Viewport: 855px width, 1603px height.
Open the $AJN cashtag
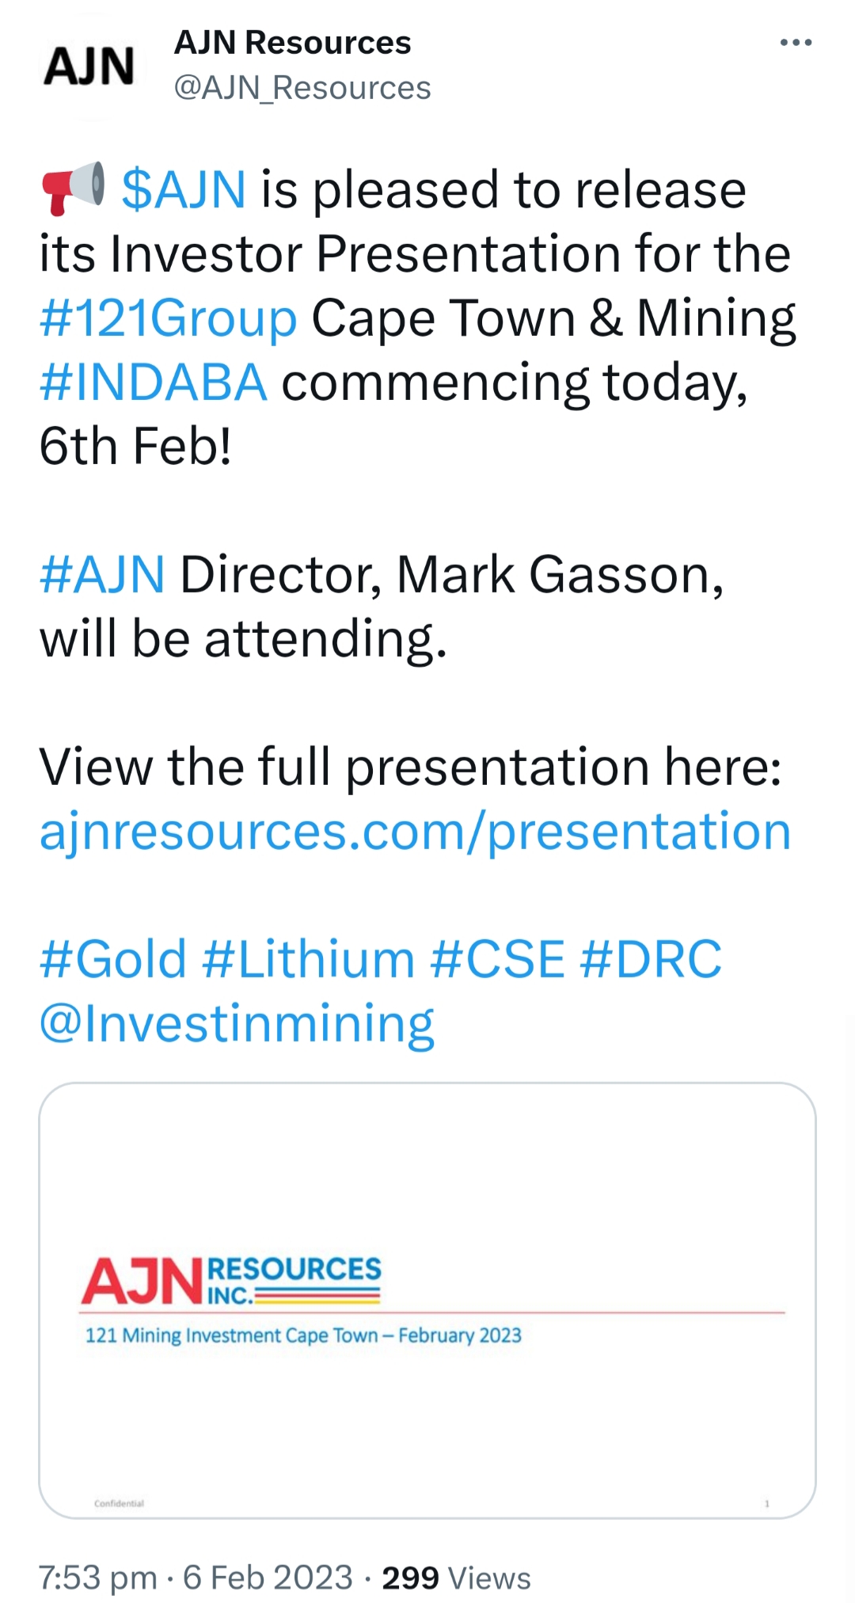(x=184, y=190)
